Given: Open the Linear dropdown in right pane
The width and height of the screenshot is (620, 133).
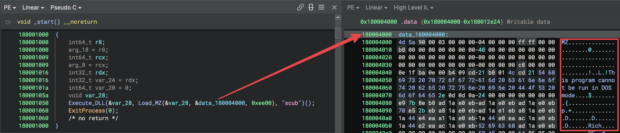Looking at the screenshot, I should coord(376,7).
